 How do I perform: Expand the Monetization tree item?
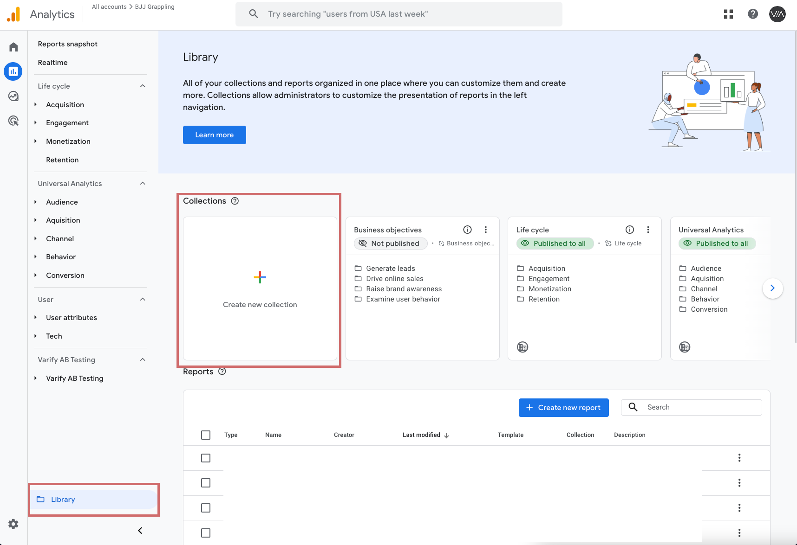[35, 141]
